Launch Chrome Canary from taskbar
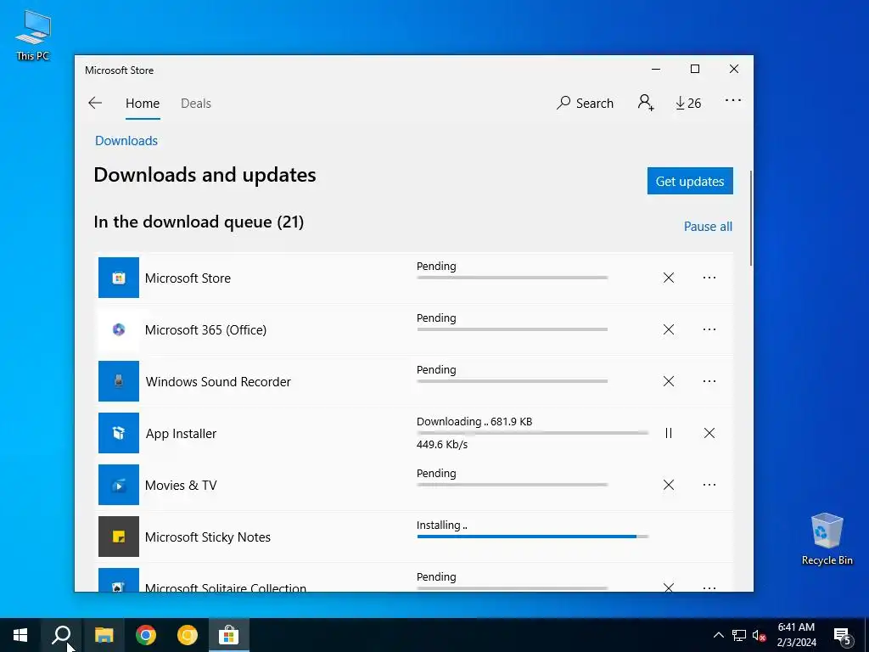Image resolution: width=869 pixels, height=652 pixels. pyautogui.click(x=188, y=635)
